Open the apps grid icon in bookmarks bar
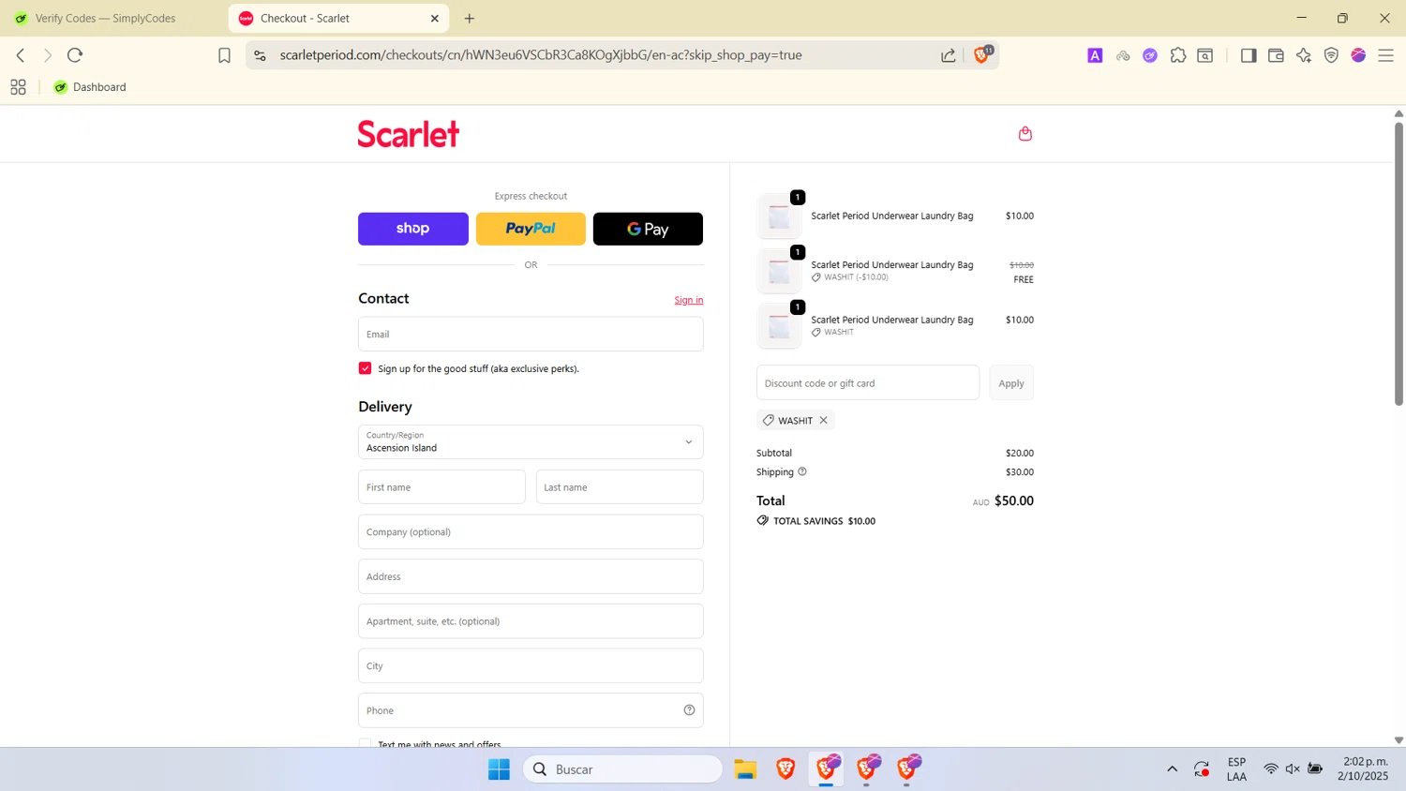This screenshot has width=1406, height=791. coord(18,87)
